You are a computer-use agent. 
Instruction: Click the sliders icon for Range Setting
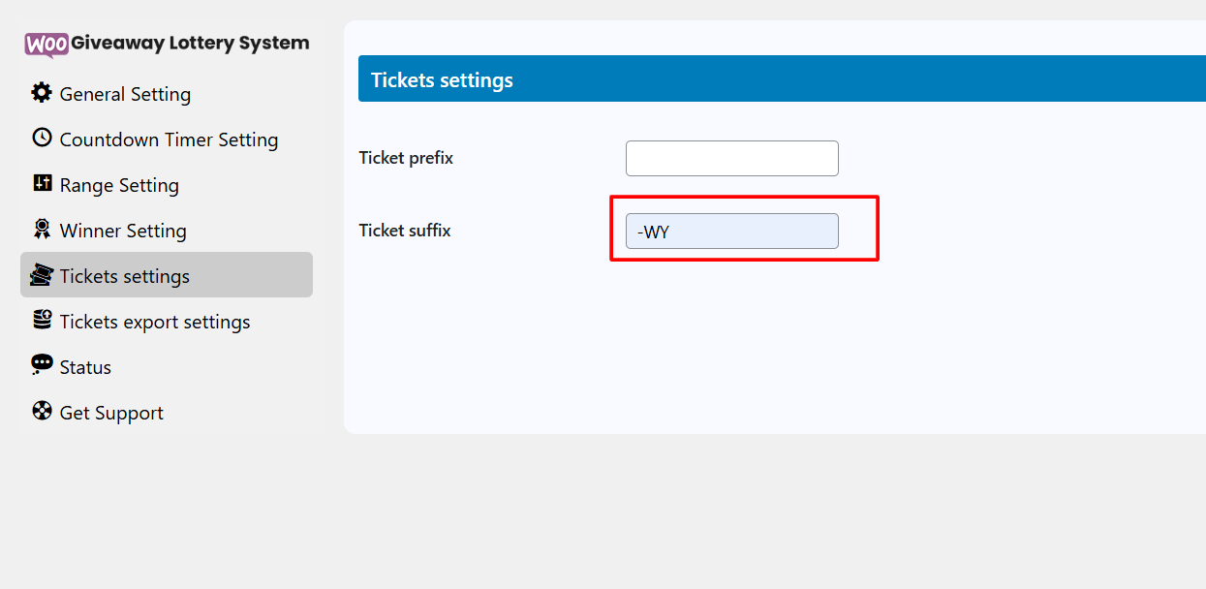click(x=42, y=183)
